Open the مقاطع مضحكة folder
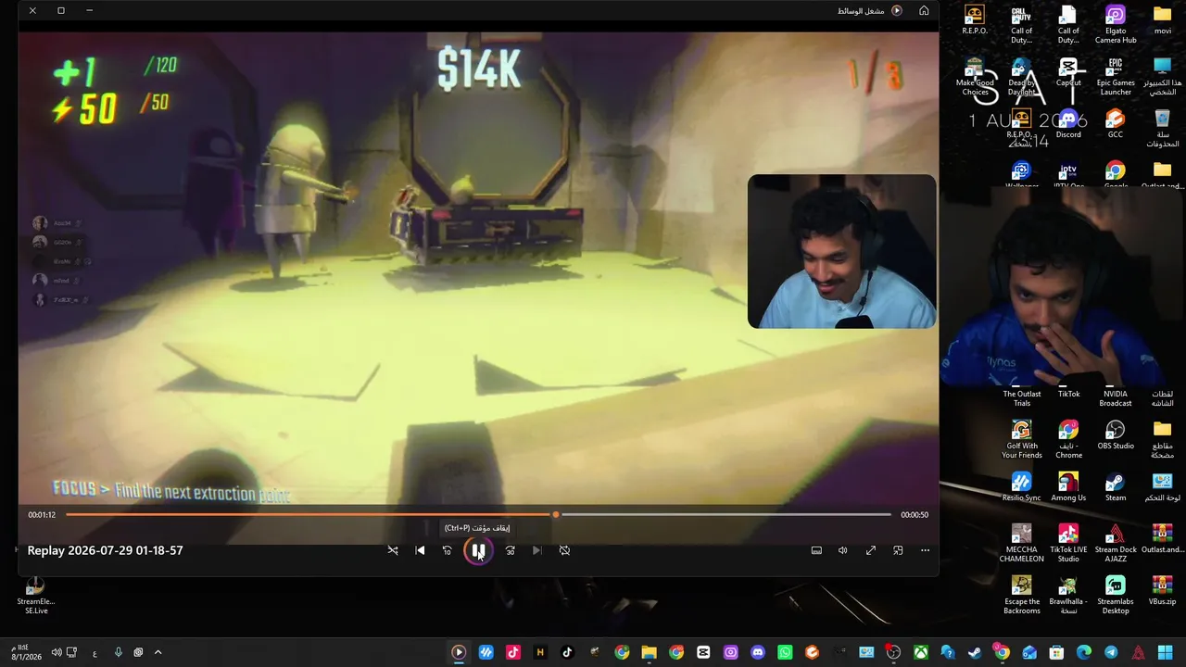Image resolution: width=1186 pixels, height=667 pixels. tap(1163, 440)
